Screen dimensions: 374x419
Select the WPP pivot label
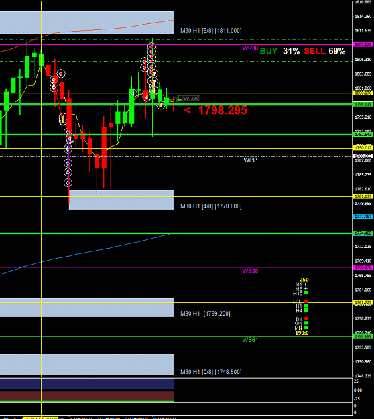pyautogui.click(x=250, y=160)
